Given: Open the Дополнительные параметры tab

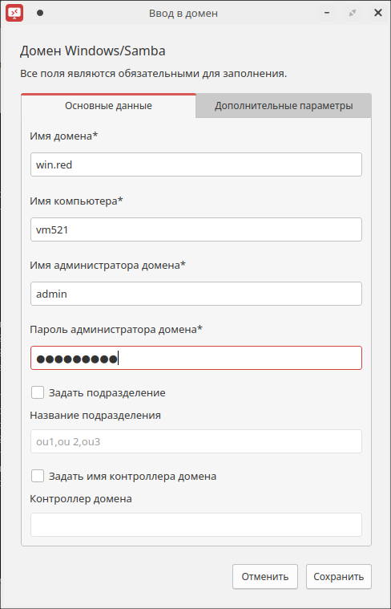Looking at the screenshot, I should coord(284,106).
